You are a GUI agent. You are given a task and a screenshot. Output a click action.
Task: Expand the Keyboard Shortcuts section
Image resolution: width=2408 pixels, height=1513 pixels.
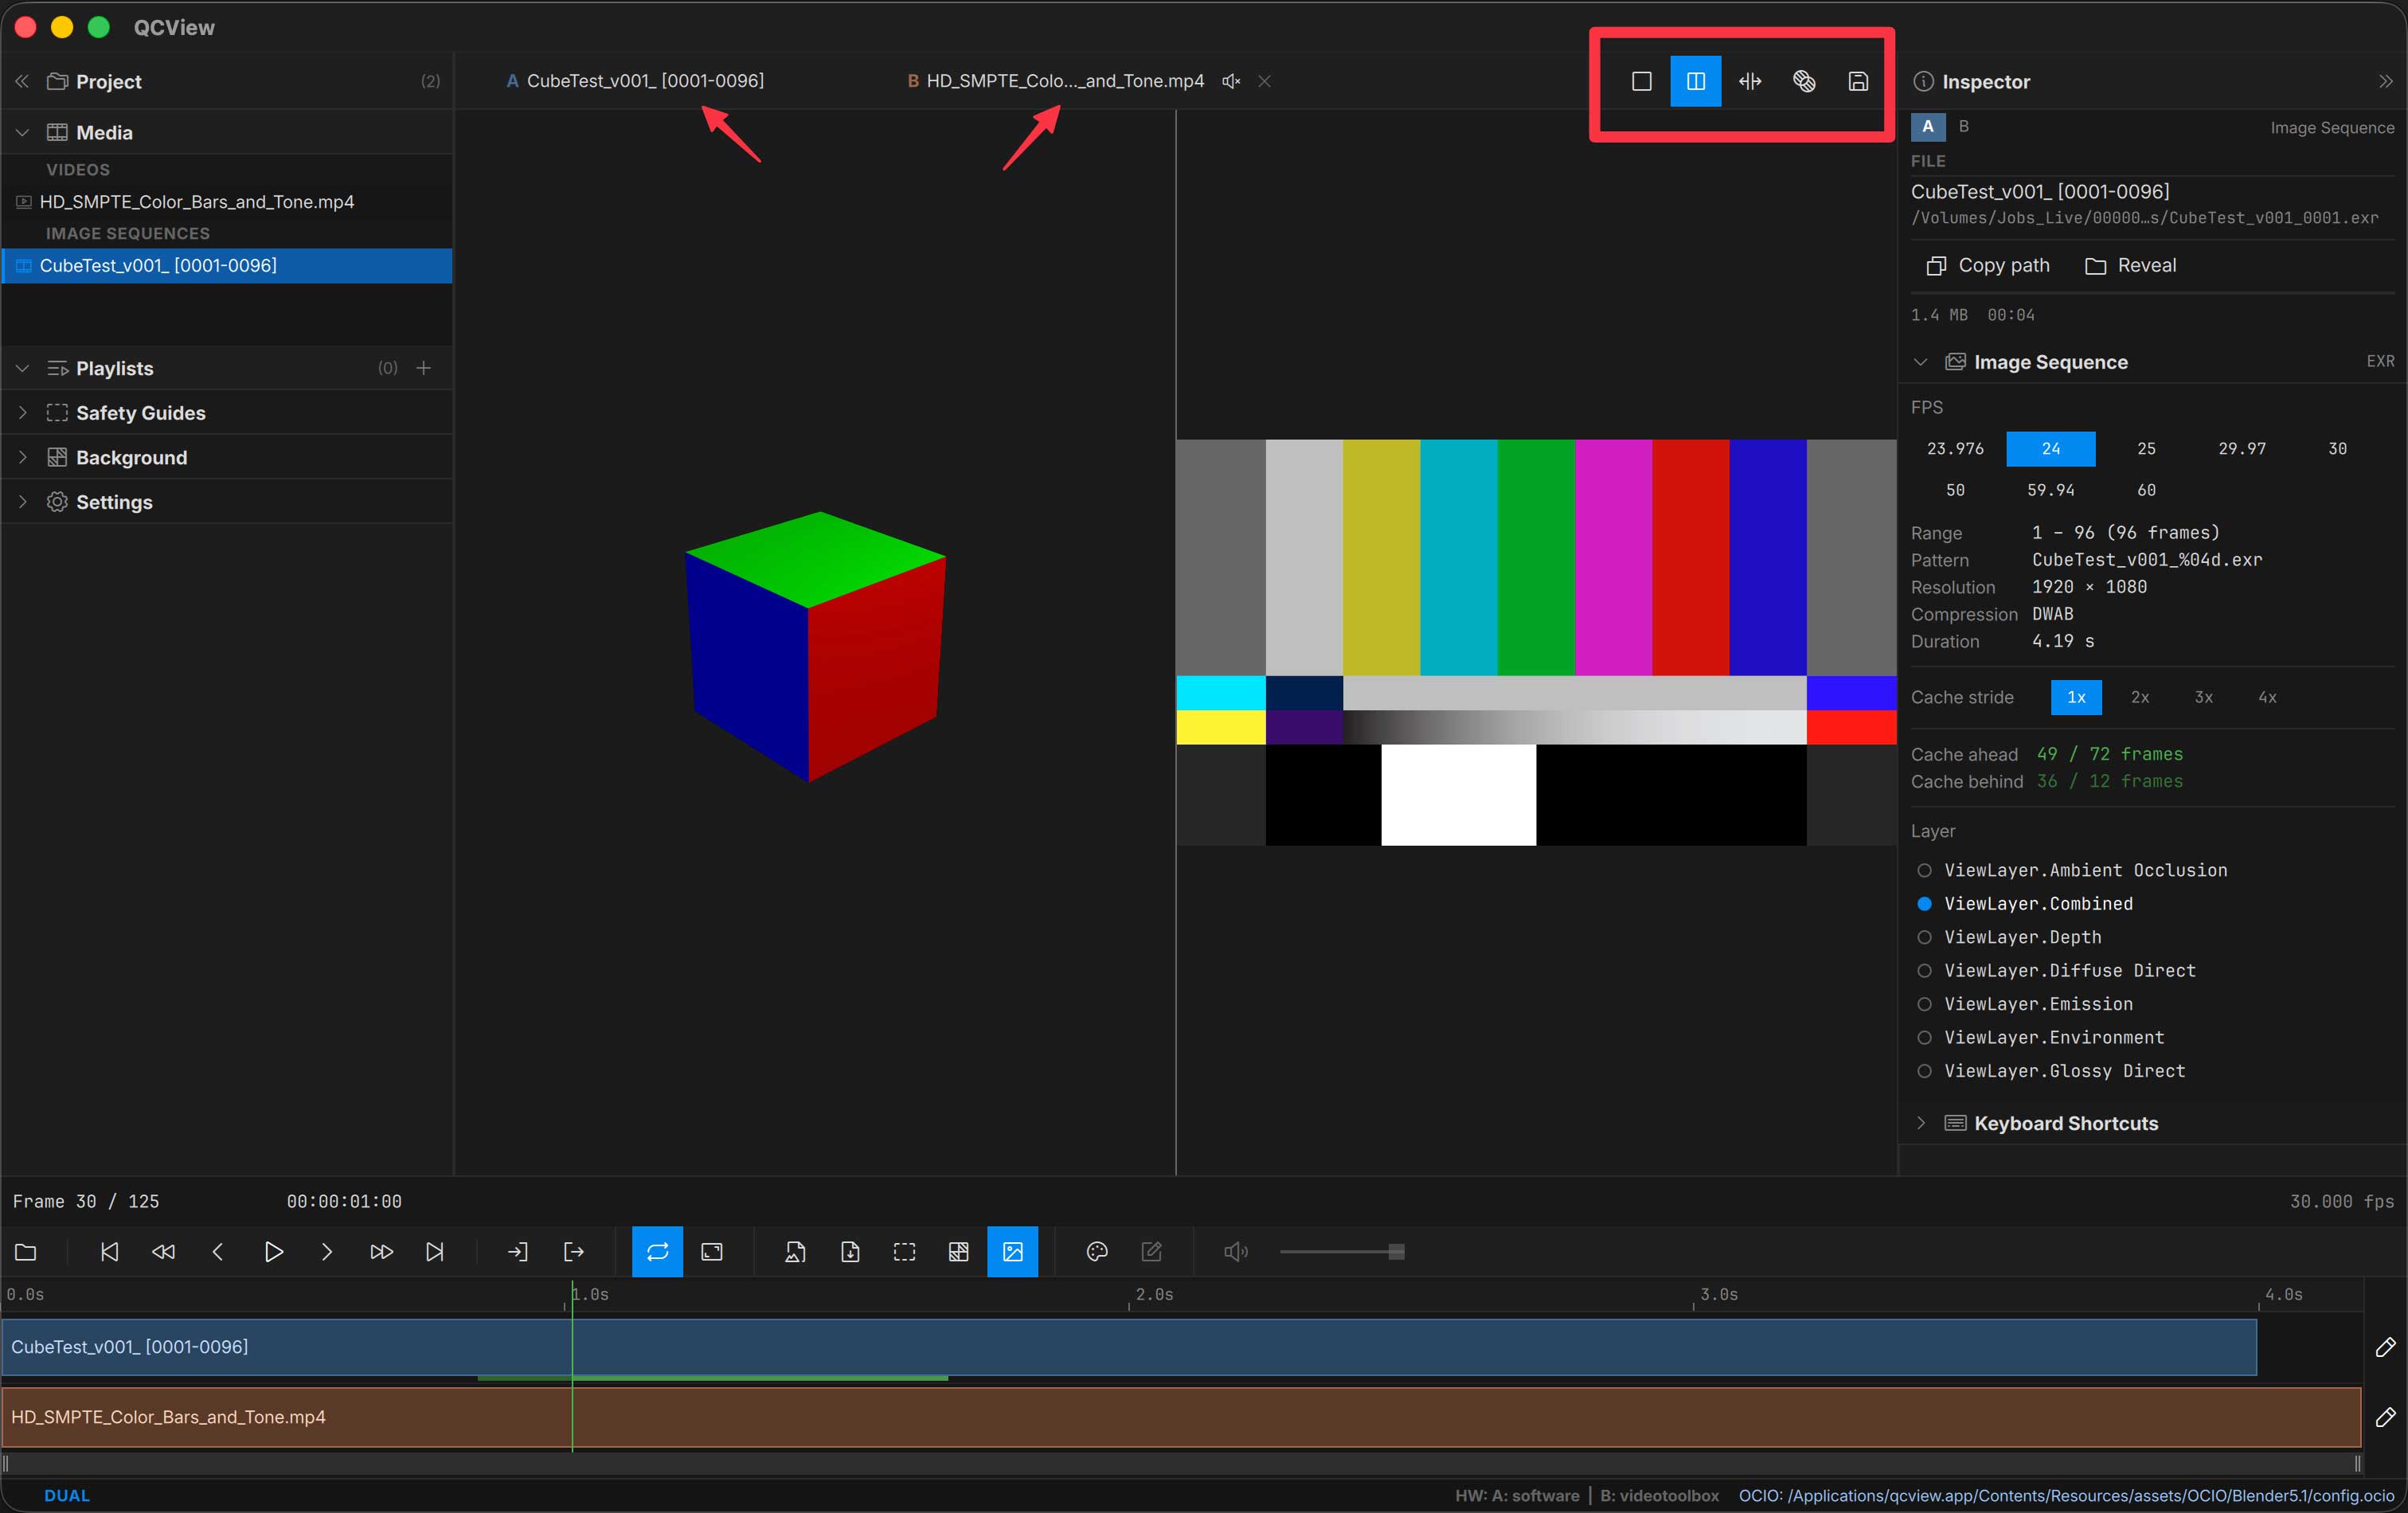point(1920,1123)
